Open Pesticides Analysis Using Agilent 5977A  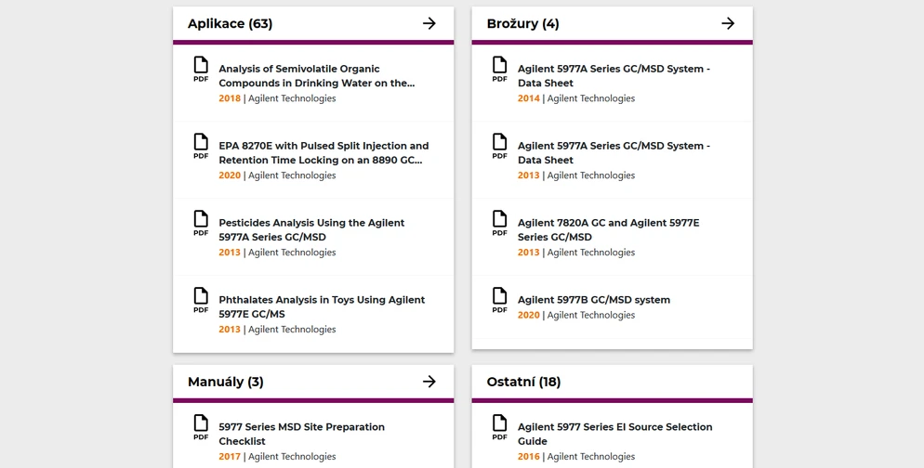tap(311, 230)
